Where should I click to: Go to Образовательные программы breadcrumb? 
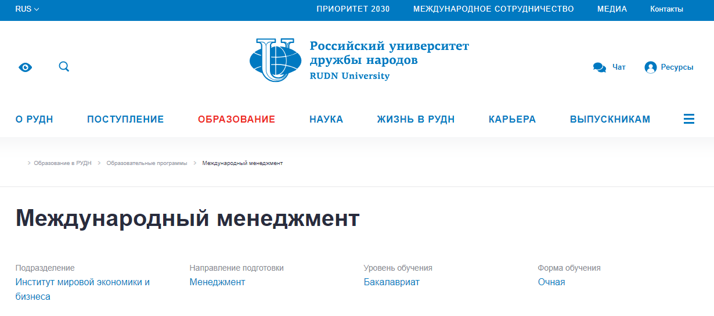(x=147, y=163)
